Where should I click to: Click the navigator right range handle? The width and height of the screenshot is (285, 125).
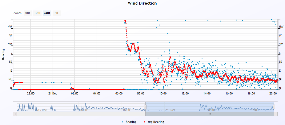(x=274, y=107)
